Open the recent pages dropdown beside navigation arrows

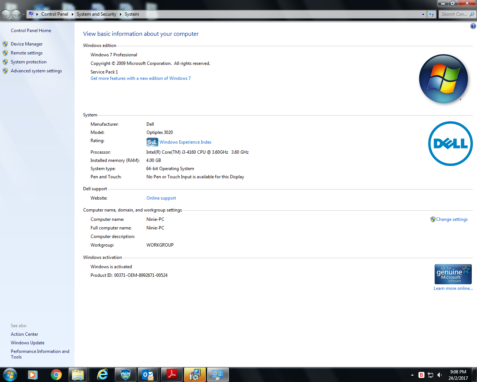(23, 14)
